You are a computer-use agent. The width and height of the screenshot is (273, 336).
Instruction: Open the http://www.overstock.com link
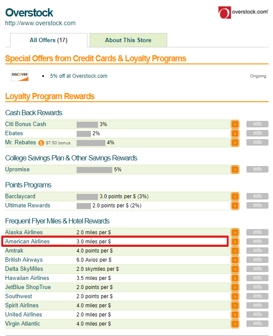point(40,23)
